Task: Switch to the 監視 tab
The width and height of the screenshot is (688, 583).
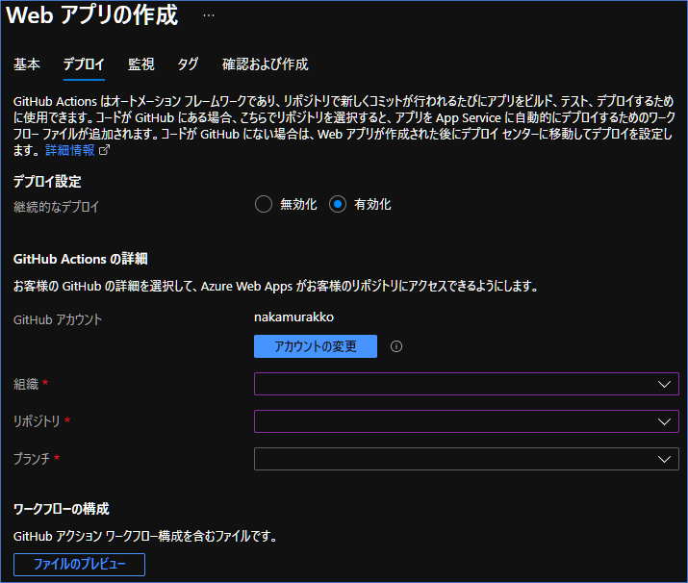Action: (x=141, y=64)
